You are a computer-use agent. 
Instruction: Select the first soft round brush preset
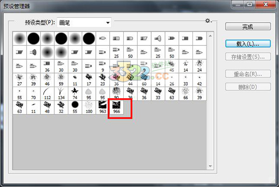click(x=20, y=38)
